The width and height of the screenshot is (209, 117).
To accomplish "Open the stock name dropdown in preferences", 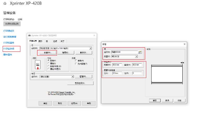I will [90, 48].
